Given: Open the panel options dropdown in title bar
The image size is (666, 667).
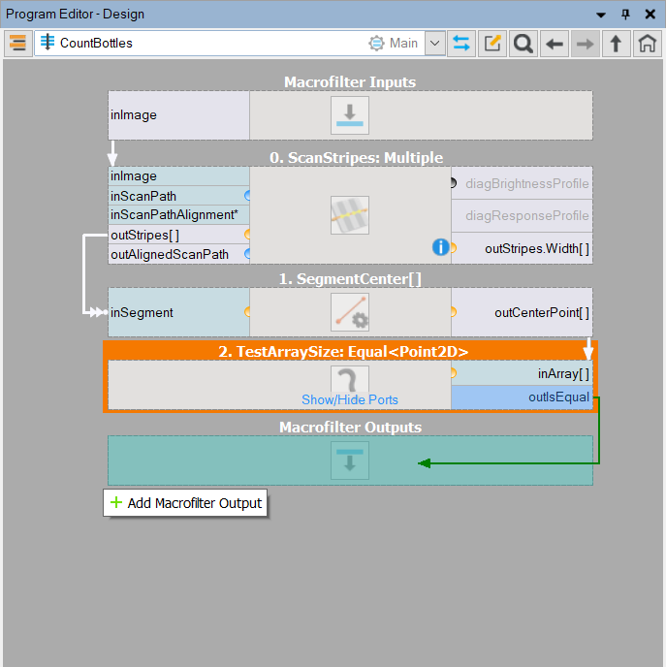Looking at the screenshot, I should (x=602, y=15).
